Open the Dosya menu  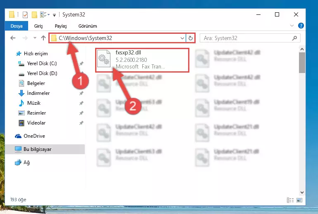tap(17, 26)
